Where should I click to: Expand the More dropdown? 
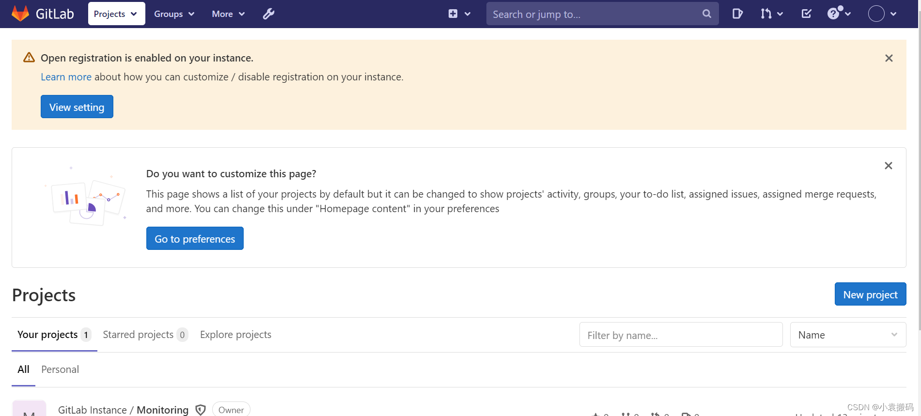[x=228, y=14]
